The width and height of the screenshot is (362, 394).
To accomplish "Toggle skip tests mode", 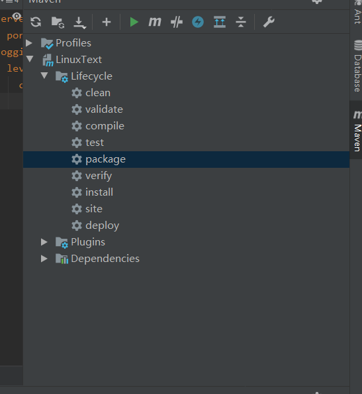I will point(177,22).
